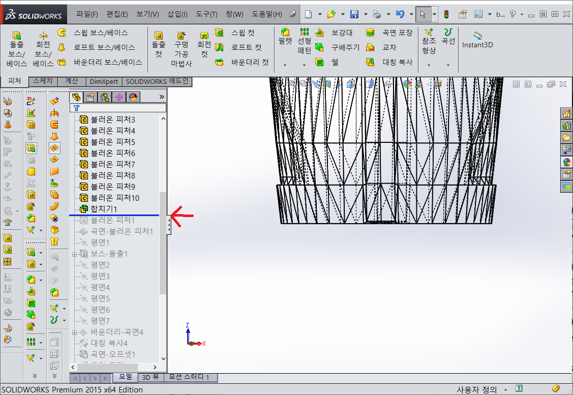Open the dropdown next to Undo
The image size is (573, 395).
point(411,14)
